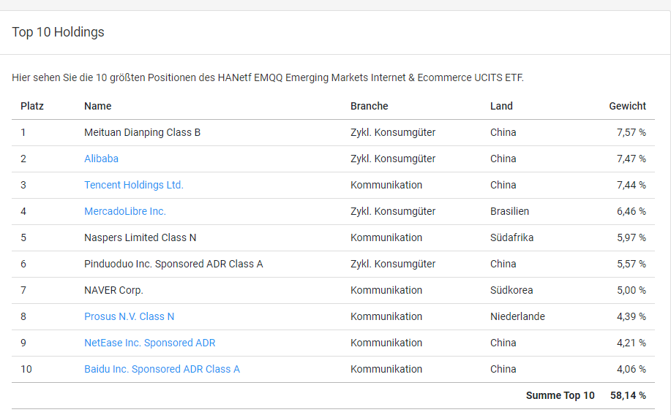This screenshot has height=415, width=671.
Task: Click the 58,14 % total weight value
Action: (628, 395)
